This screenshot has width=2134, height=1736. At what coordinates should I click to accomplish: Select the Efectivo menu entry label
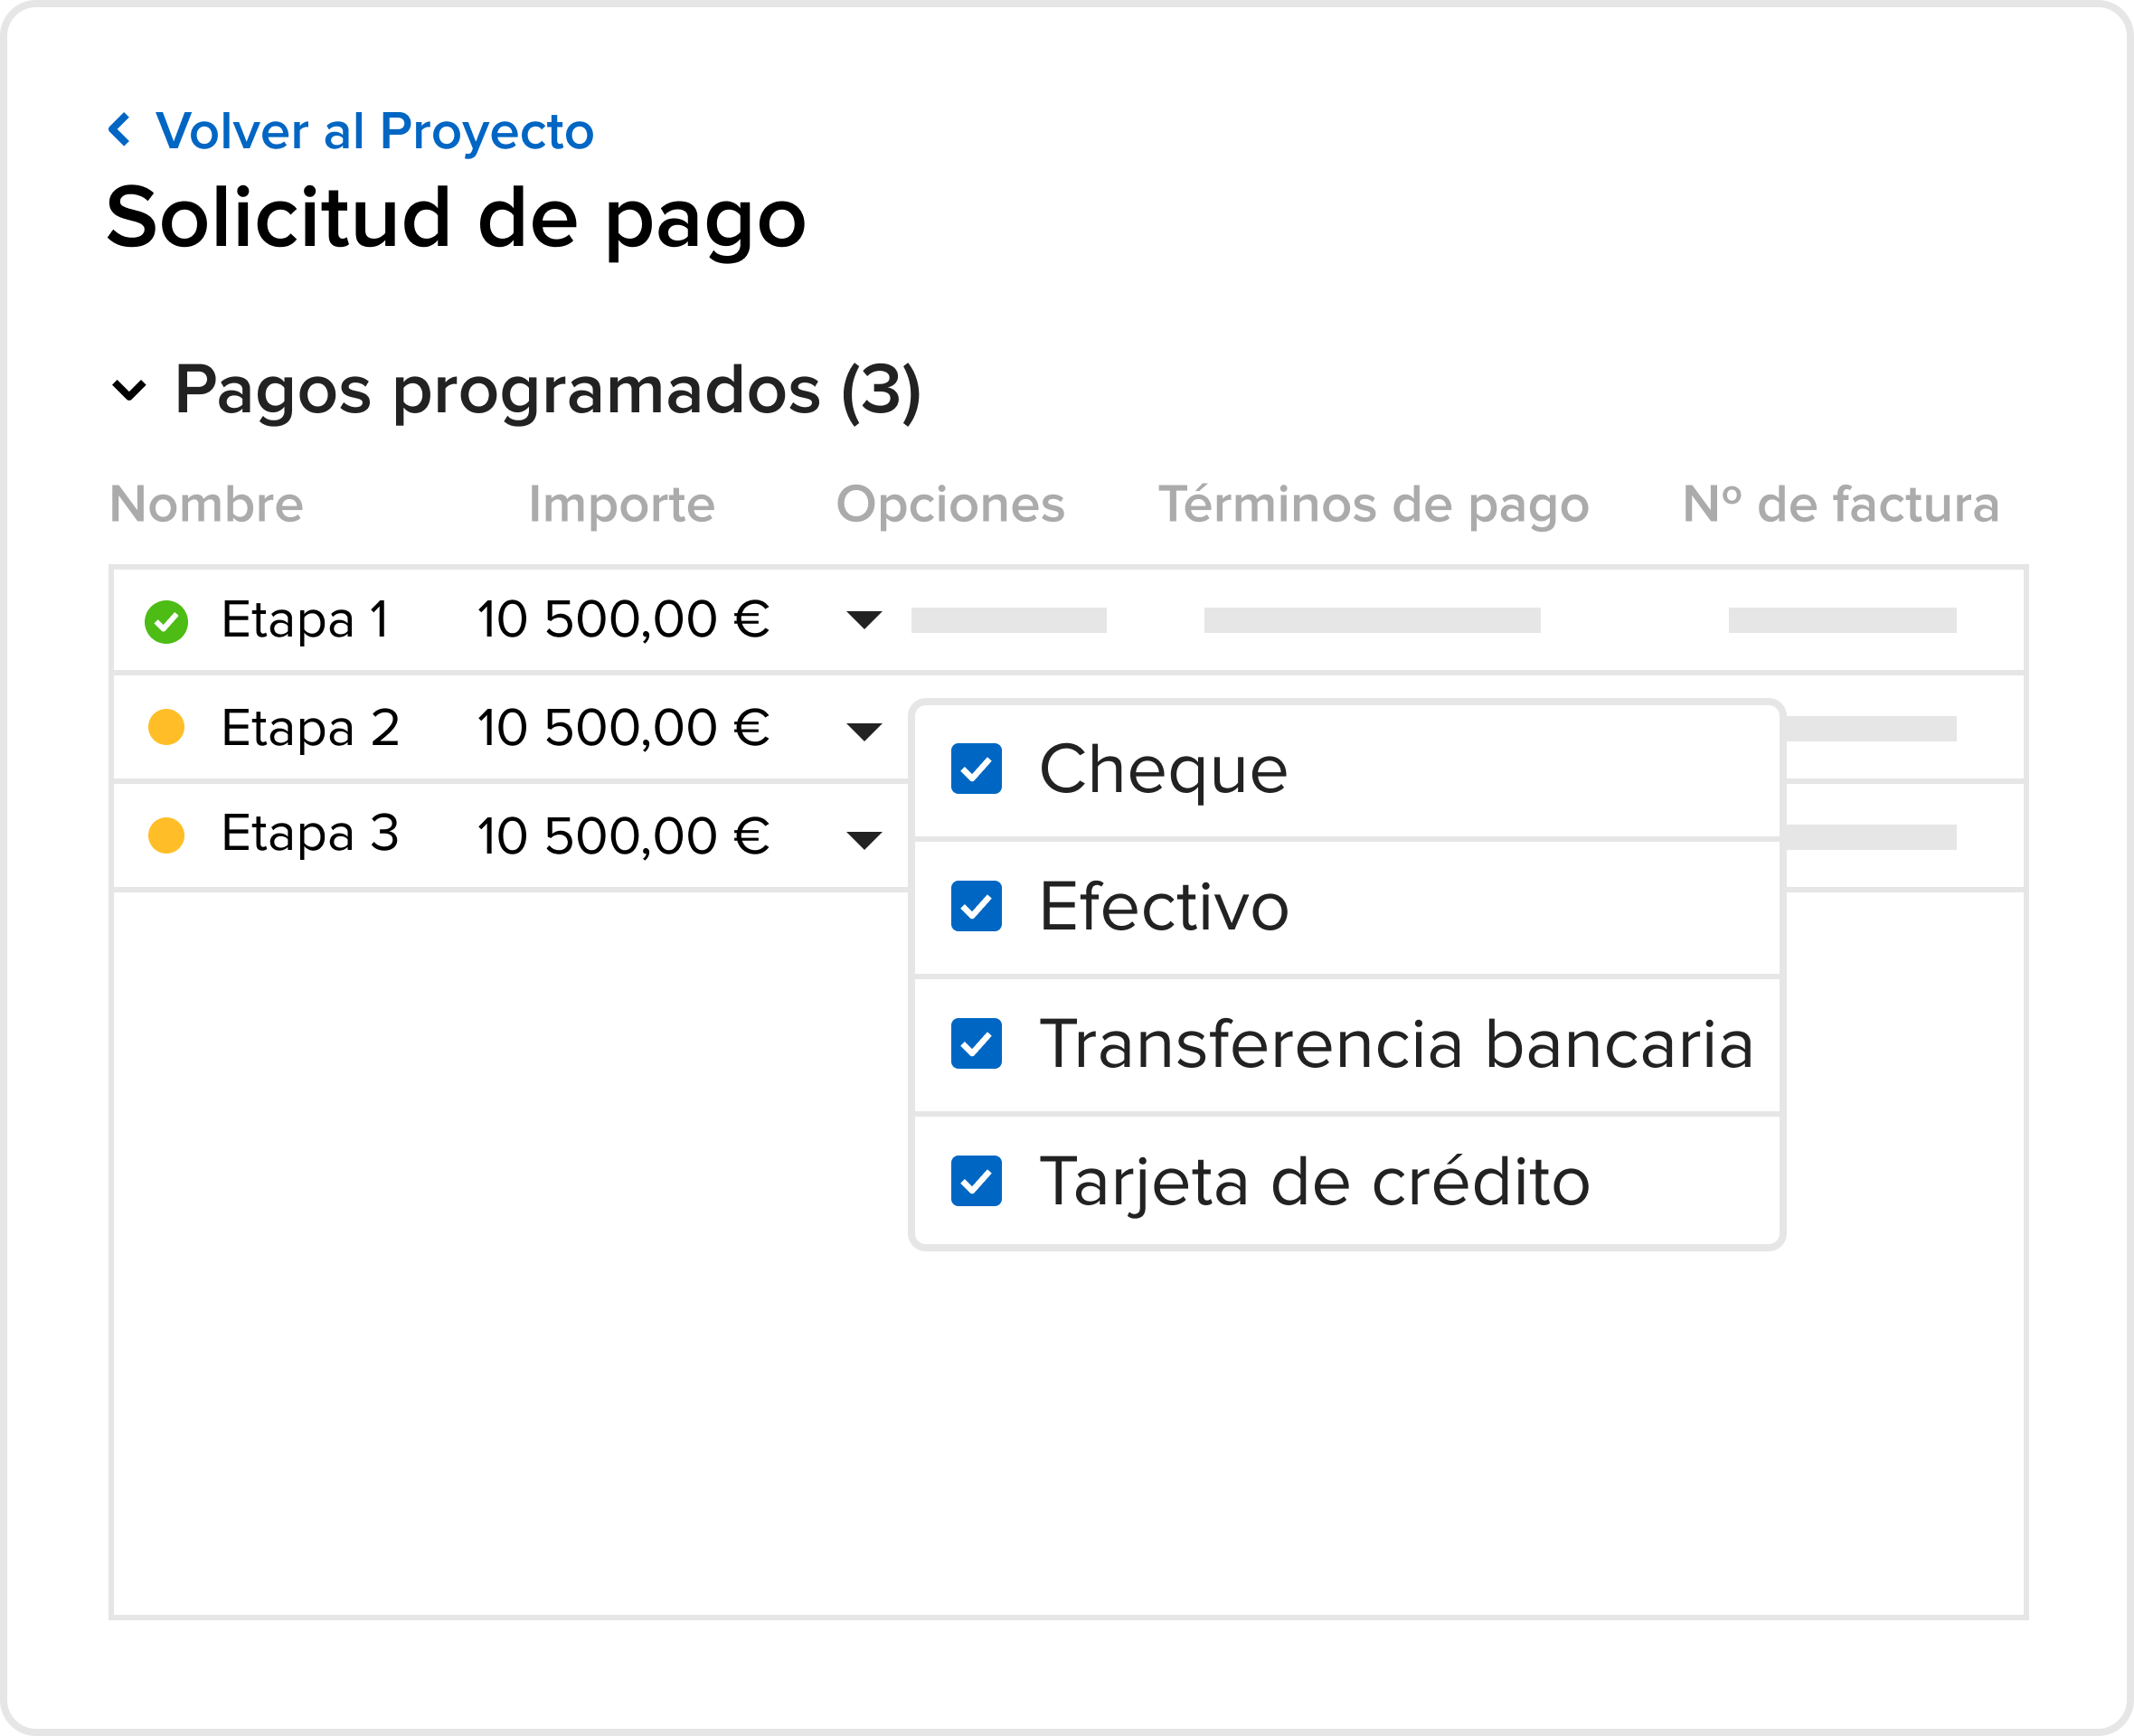click(x=1164, y=907)
